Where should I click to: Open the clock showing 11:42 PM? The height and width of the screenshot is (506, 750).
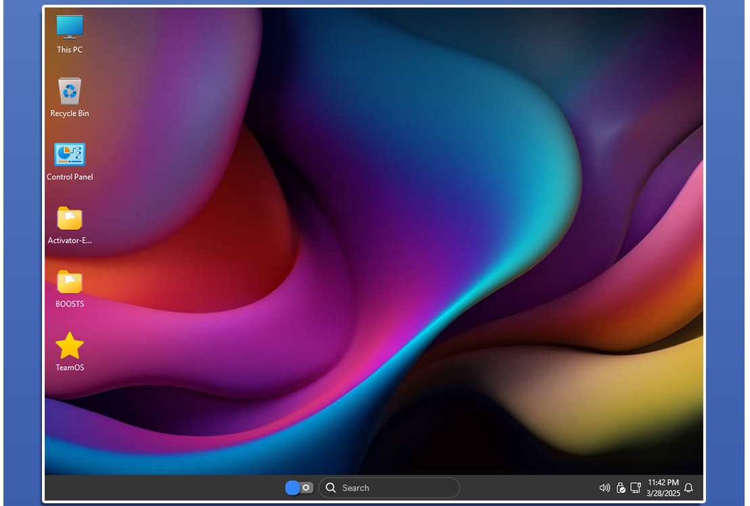663,482
